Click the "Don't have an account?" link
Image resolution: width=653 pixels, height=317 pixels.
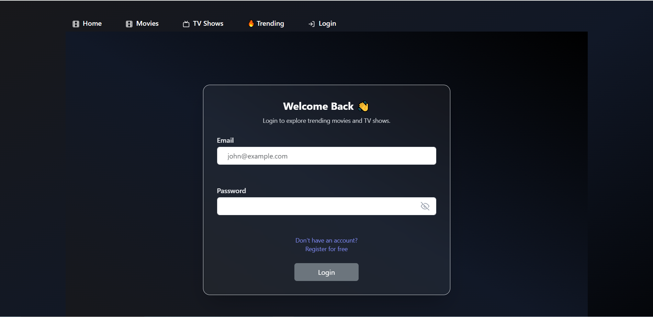pyautogui.click(x=326, y=240)
